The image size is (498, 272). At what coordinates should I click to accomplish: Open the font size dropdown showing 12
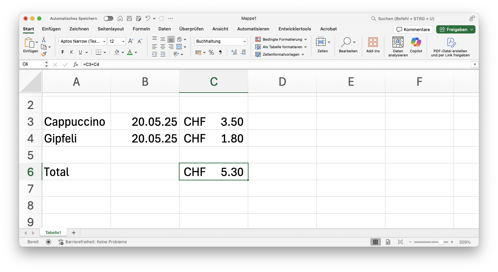[x=116, y=41]
